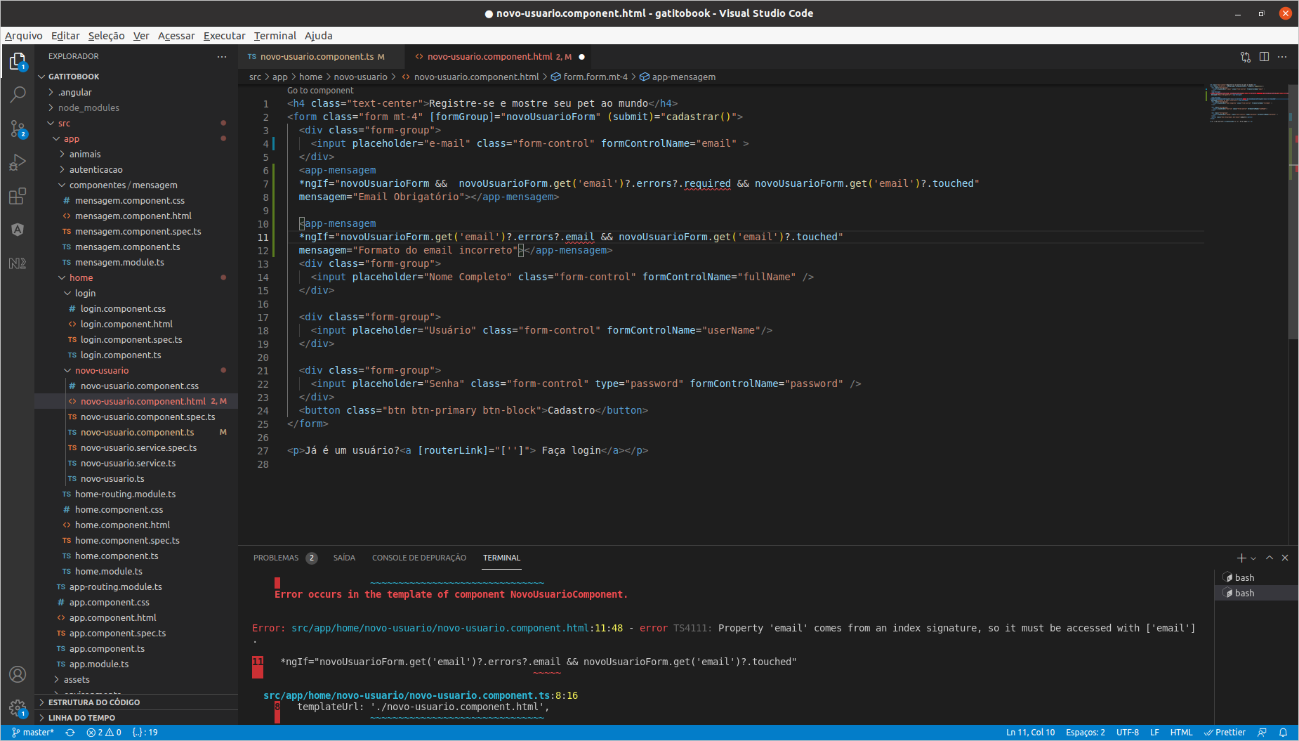Click the master* branch in status bar
Viewport: 1299px width, 741px height.
[32, 732]
